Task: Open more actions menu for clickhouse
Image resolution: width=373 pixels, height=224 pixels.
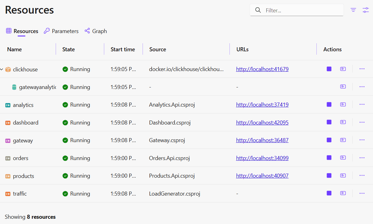Action: (362, 69)
